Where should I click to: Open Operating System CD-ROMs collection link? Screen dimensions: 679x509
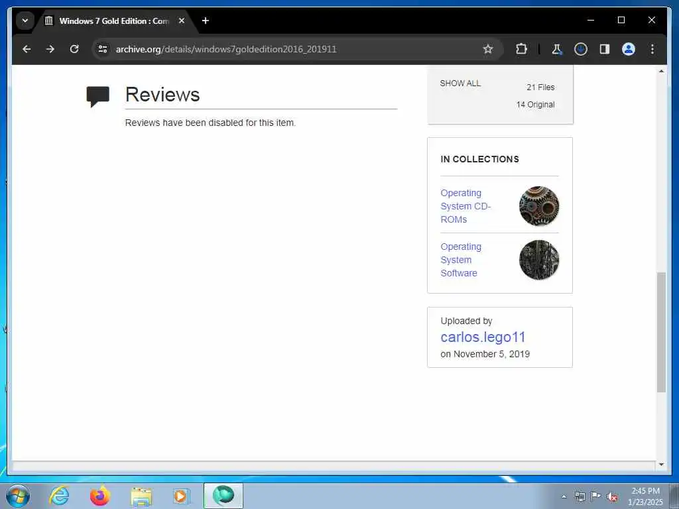tap(465, 206)
